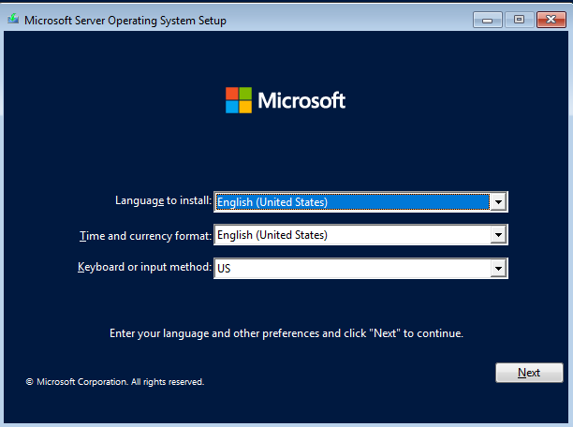Click the "Enter your language and other preferences" instruction text
The image size is (573, 427).
pyautogui.click(x=286, y=333)
